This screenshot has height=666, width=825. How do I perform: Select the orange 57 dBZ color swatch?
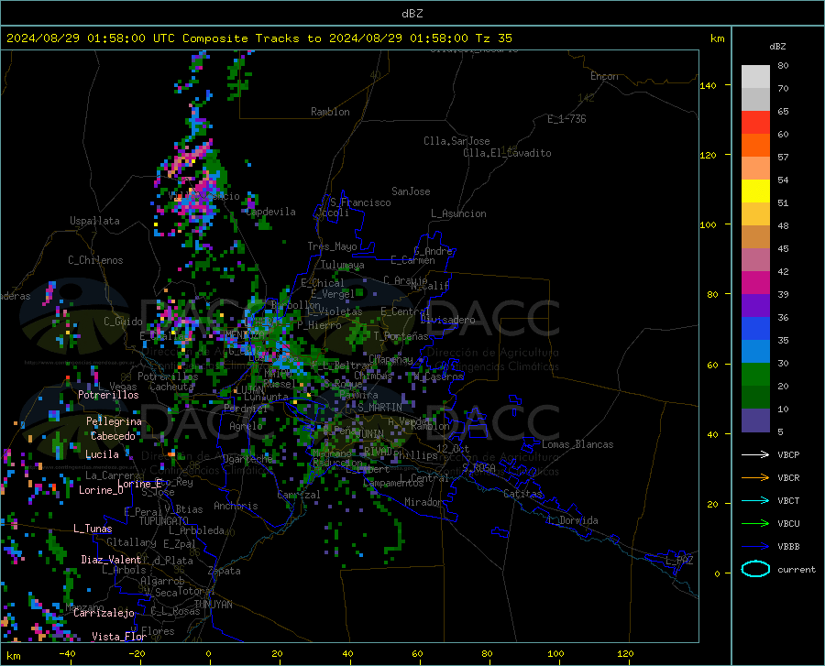(x=755, y=146)
